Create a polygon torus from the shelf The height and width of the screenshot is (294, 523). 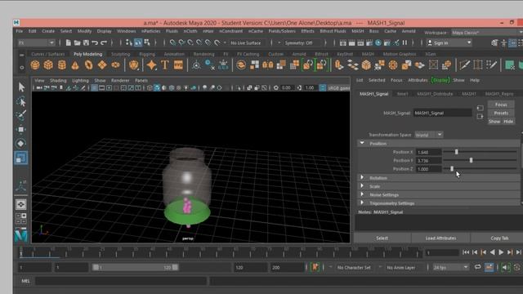[x=89, y=65]
